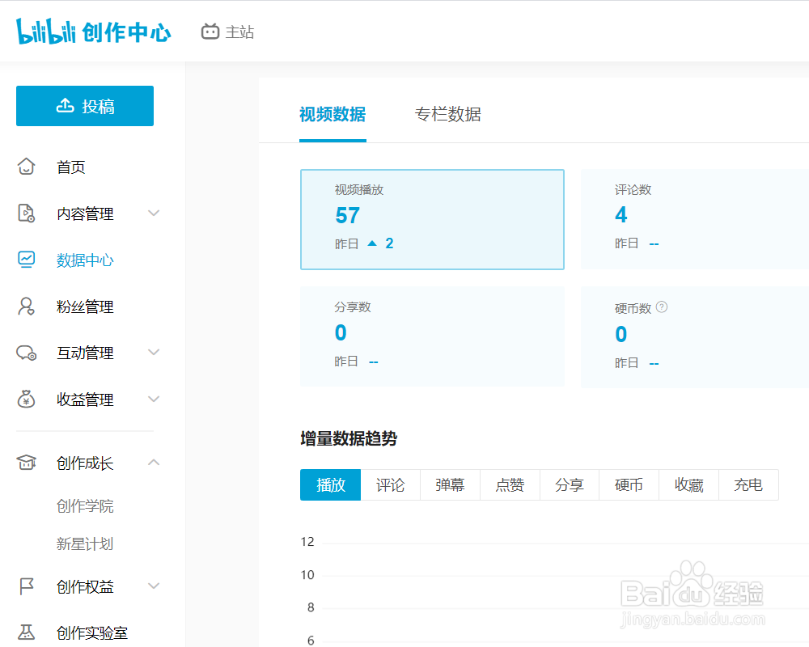Click the 首页 house icon
The image size is (809, 647).
27,167
